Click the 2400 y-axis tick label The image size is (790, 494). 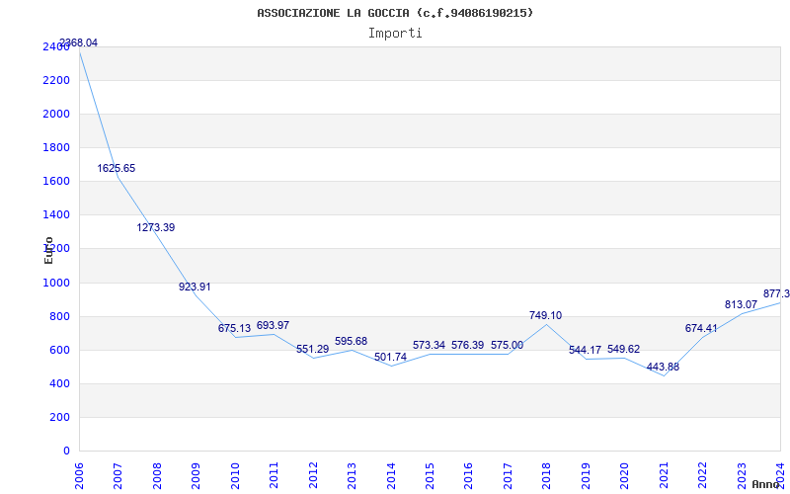(x=56, y=46)
